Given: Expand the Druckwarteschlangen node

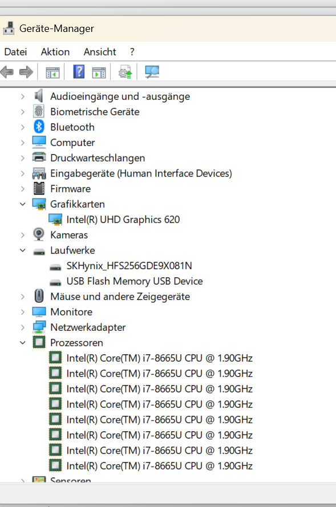Looking at the screenshot, I should coord(22,158).
